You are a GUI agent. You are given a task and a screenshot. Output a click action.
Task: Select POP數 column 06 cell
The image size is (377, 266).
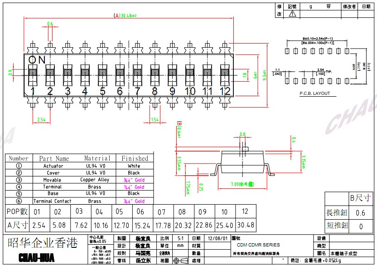click(143, 212)
